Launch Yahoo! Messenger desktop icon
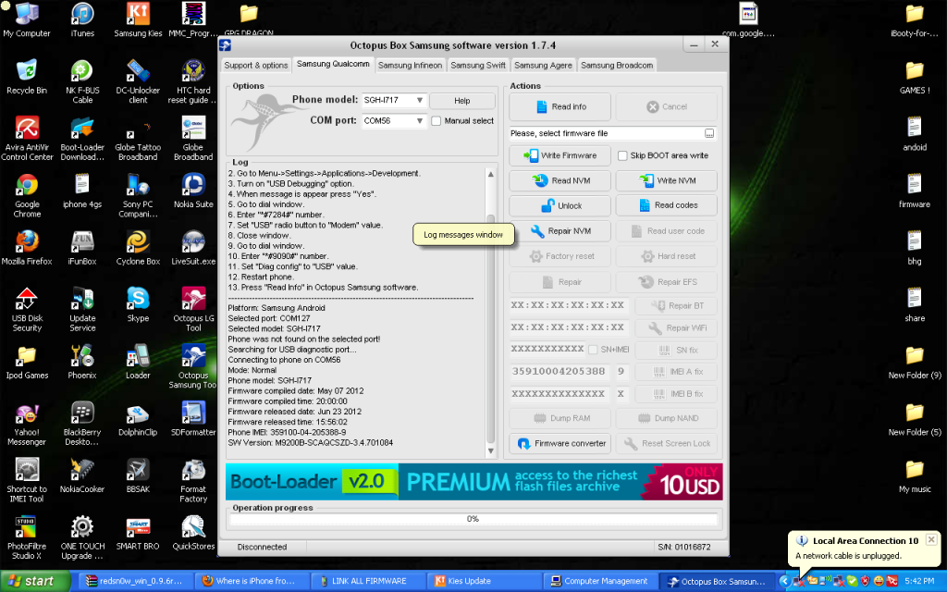Image resolution: width=947 pixels, height=592 pixels. point(27,424)
